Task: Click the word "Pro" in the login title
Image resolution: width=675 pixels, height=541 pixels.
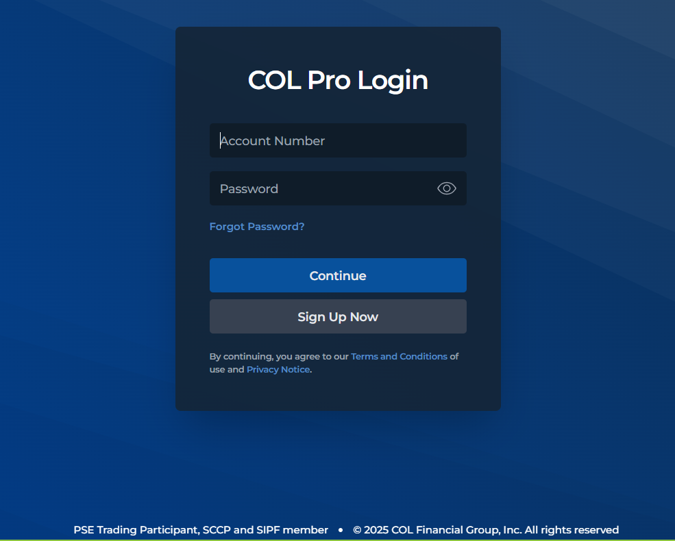Action: [329, 80]
